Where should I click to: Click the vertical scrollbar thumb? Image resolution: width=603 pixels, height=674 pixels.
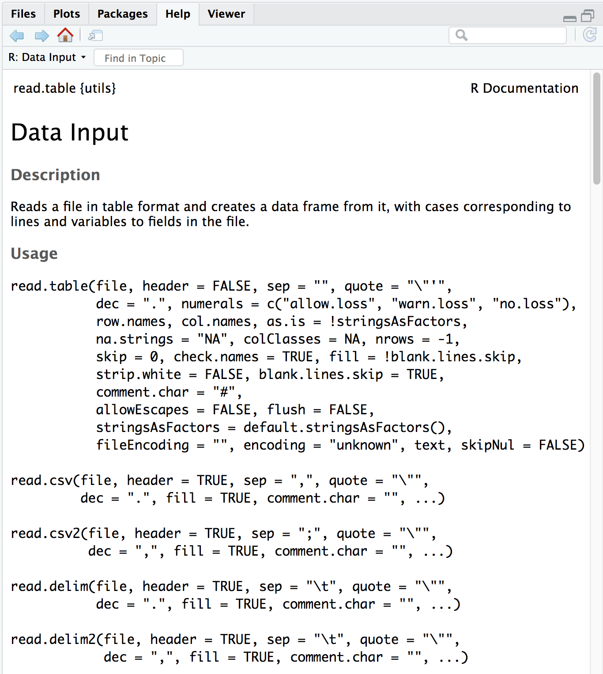(x=597, y=128)
